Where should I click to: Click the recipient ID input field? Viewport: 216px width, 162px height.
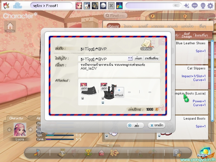(103, 59)
